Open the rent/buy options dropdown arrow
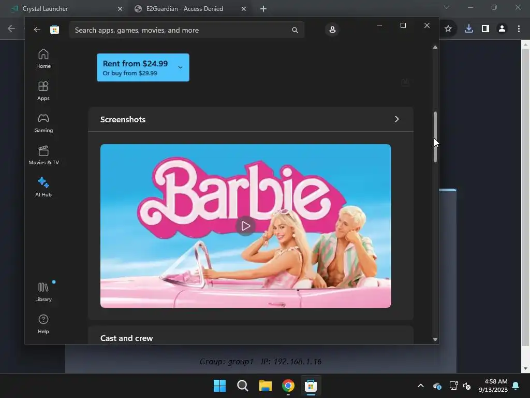Image resolution: width=530 pixels, height=398 pixels. 181,67
